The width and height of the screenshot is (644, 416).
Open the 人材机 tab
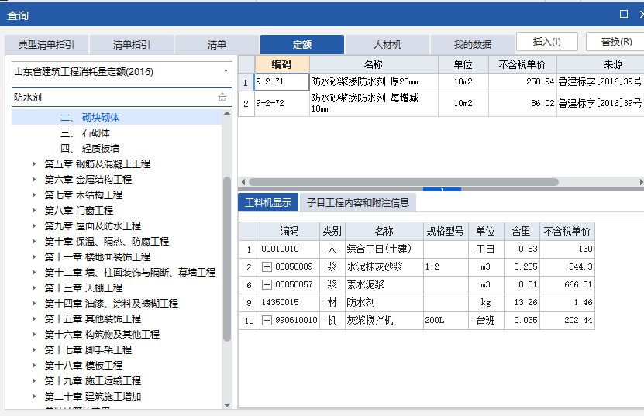tap(387, 44)
